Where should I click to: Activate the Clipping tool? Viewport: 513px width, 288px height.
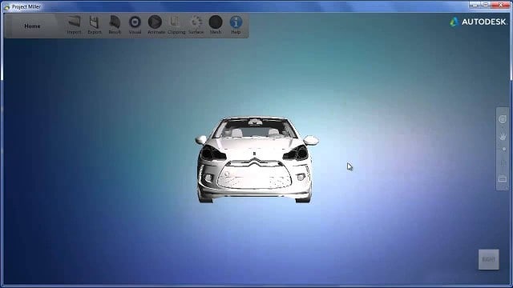[x=176, y=25]
